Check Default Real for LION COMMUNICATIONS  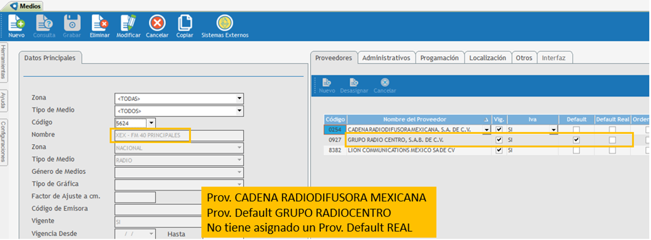coord(612,150)
